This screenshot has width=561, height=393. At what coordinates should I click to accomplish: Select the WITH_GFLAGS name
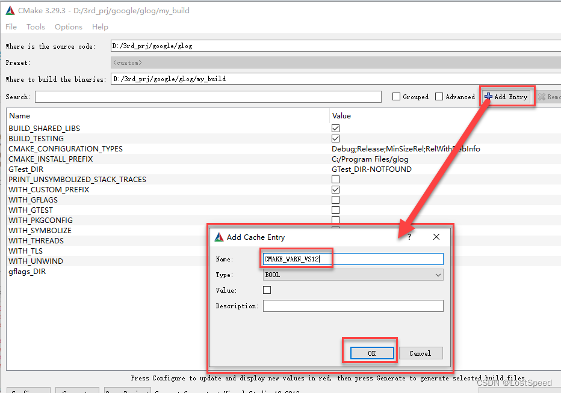33,200
